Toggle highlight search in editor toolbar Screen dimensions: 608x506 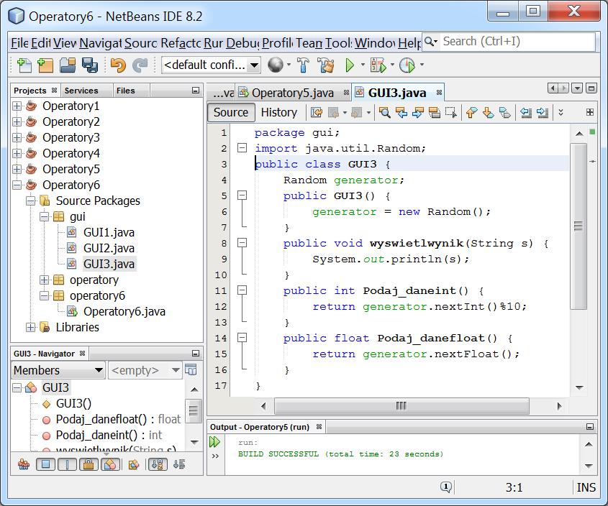click(435, 112)
